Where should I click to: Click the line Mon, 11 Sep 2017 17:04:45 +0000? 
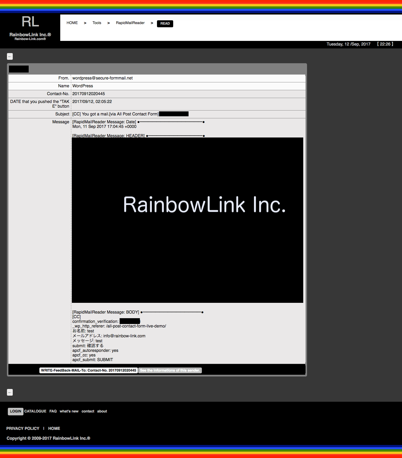coord(104,126)
